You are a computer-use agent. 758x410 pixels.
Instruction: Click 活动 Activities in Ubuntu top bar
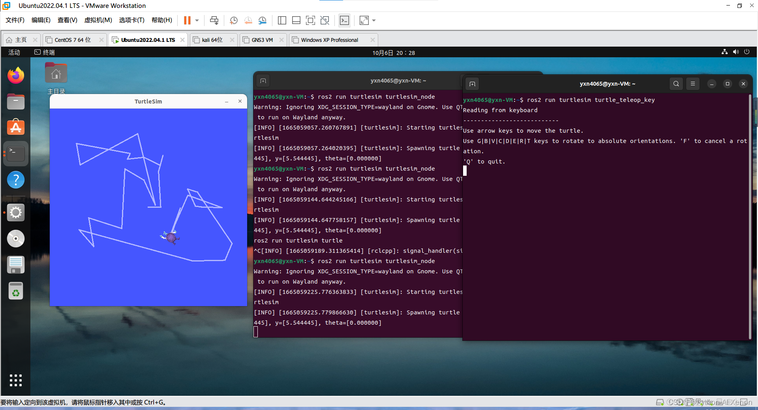tap(14, 53)
